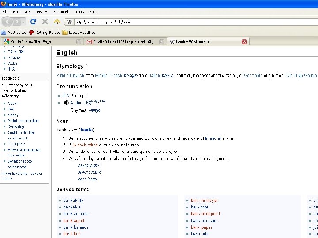Screen dimensions: 318x238
Task: Open the 'bank account' derived term
Action: 76,214
